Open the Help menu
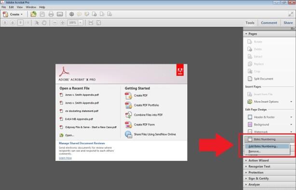 point(42,7)
